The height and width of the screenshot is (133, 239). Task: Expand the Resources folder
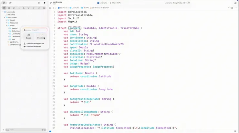click(x=6, y=23)
